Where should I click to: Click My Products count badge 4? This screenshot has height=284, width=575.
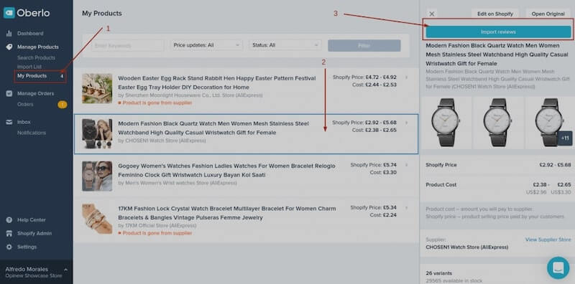pyautogui.click(x=62, y=76)
